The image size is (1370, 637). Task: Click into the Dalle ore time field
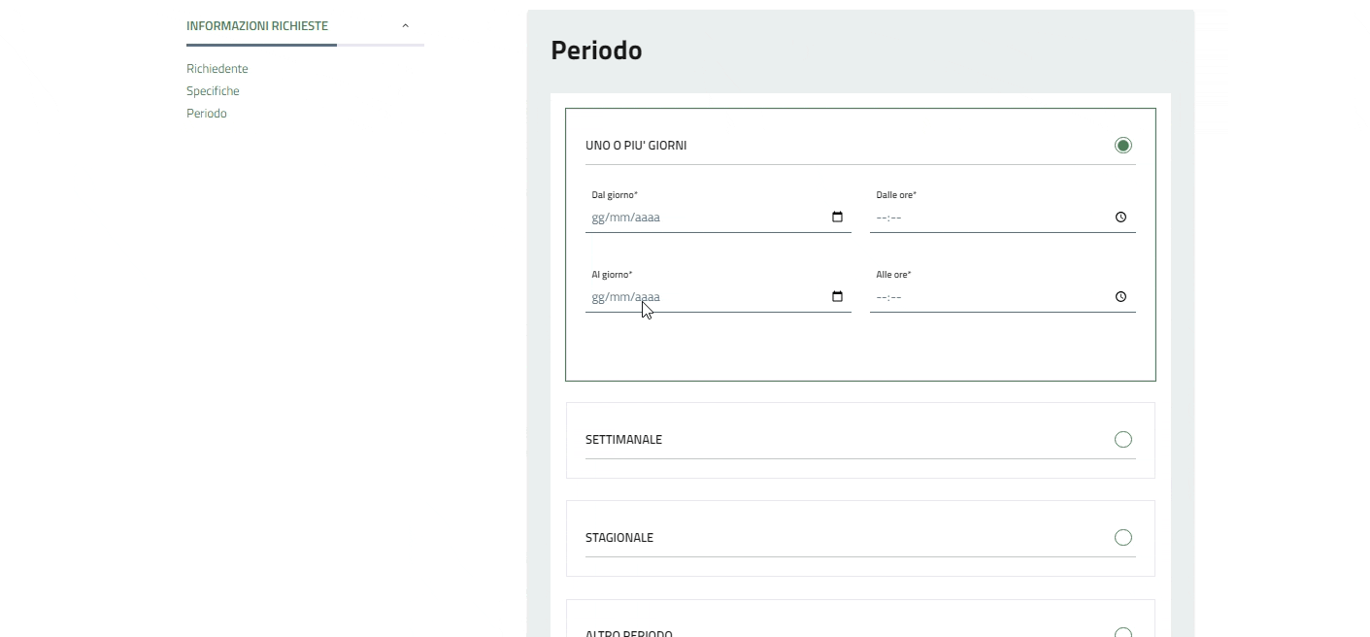[x=981, y=218]
